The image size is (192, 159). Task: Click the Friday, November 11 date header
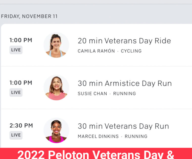(29, 16)
